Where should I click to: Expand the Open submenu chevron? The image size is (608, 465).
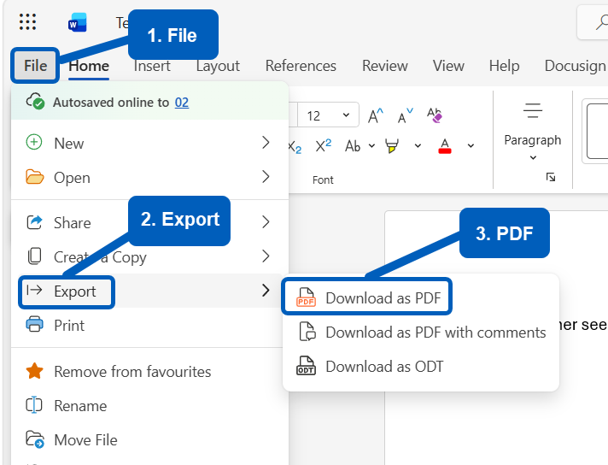coord(266,177)
